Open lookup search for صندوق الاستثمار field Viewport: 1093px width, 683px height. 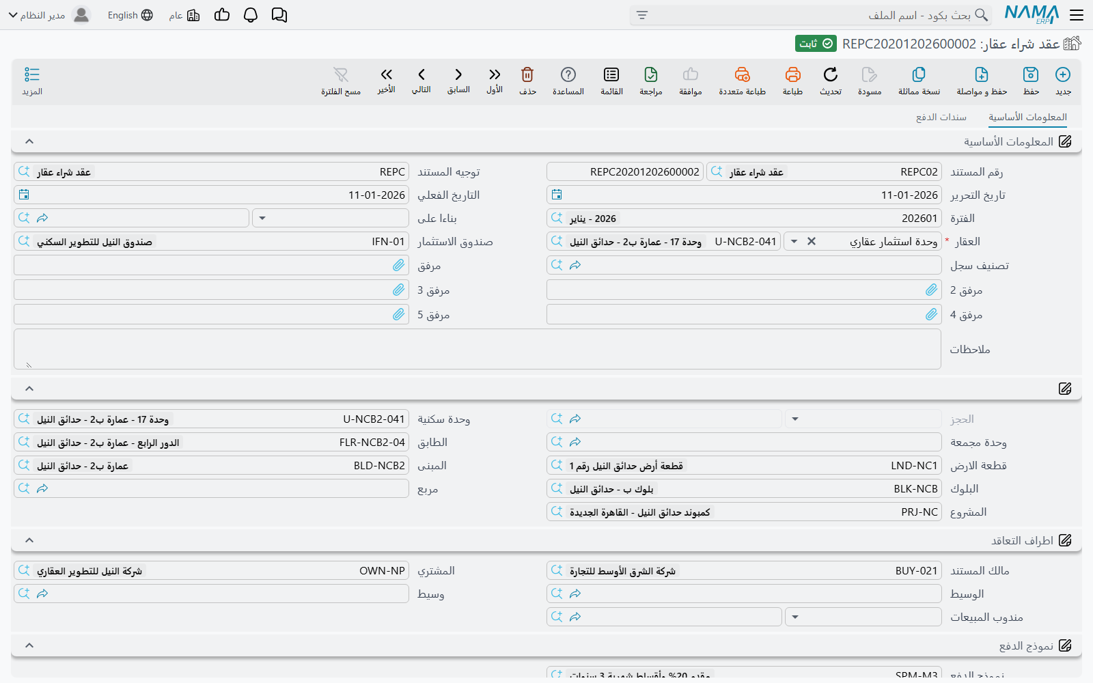(24, 241)
